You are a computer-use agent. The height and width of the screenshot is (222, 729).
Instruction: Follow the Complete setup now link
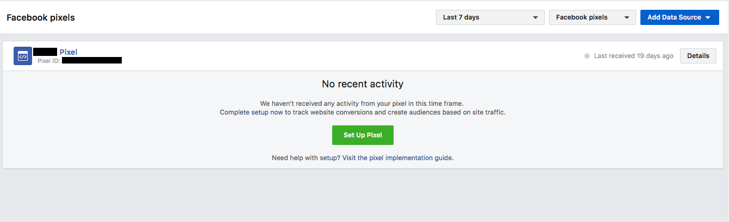(x=251, y=112)
